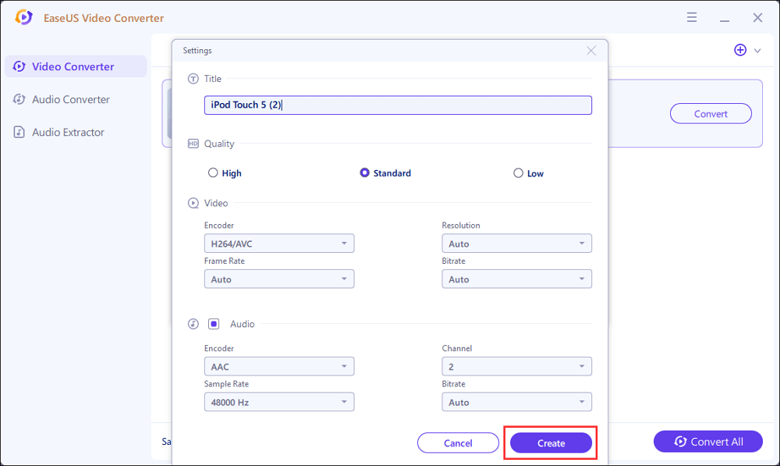Click the Video section play icon
The image size is (780, 466).
click(193, 203)
